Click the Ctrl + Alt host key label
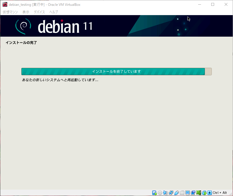The height and width of the screenshot is (196, 233). [220, 193]
